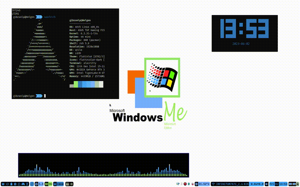The height and width of the screenshot is (187, 300).
Task: Click the neofetch command text in terminal
Action: click(50, 17)
